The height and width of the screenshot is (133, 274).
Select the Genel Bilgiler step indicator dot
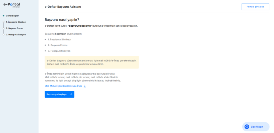pyautogui.click(x=3, y=16)
